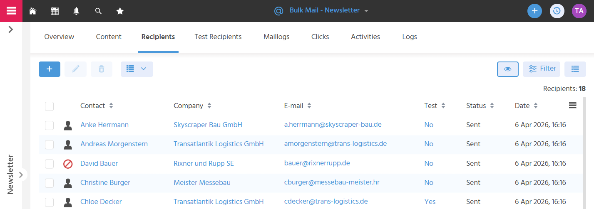The height and width of the screenshot is (209, 594).
Task: Sort by Contact column arrows
Action: [111, 106]
